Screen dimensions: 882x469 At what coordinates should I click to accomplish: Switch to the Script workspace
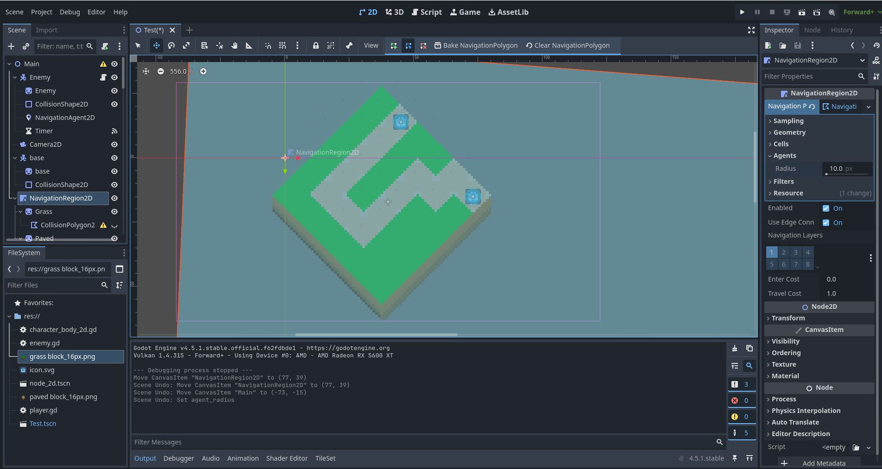click(x=427, y=12)
